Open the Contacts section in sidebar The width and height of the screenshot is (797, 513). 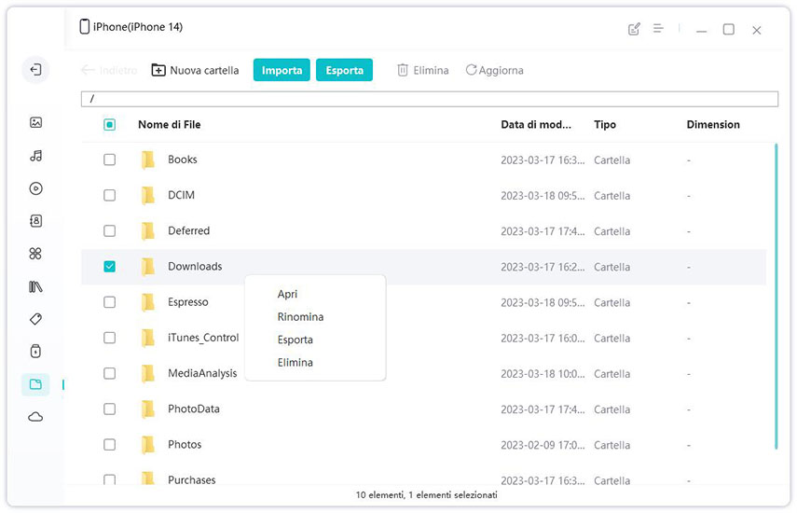(x=35, y=221)
